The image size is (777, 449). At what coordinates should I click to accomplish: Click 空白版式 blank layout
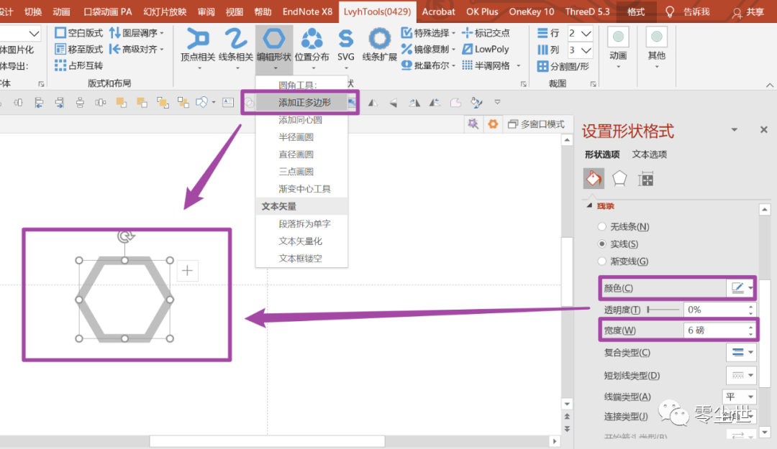79,32
